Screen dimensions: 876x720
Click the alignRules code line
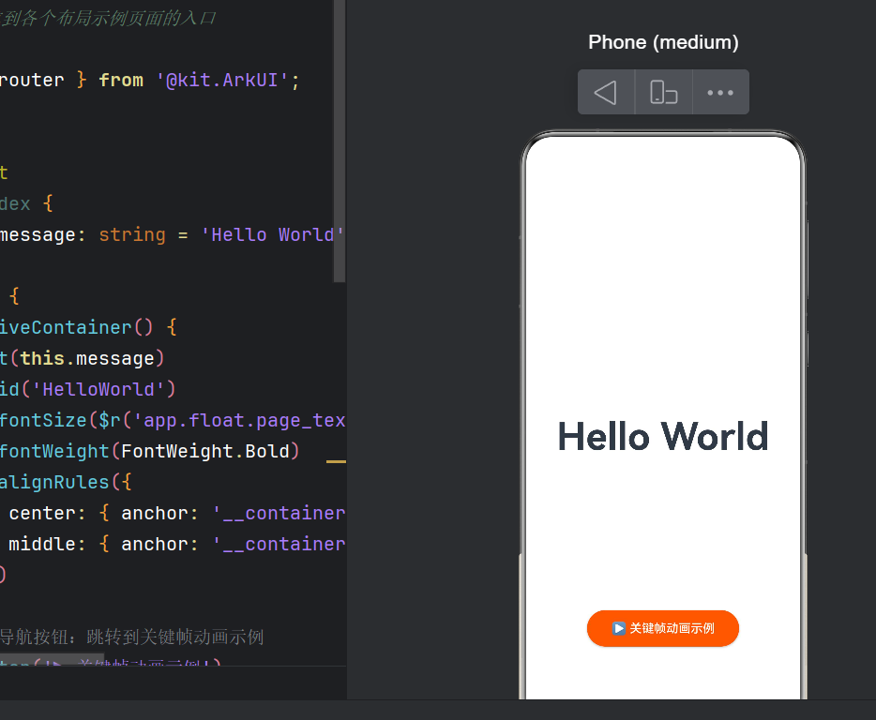click(66, 483)
